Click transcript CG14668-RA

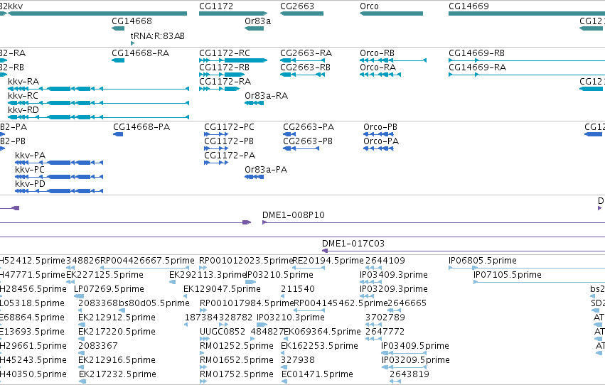coord(141,53)
